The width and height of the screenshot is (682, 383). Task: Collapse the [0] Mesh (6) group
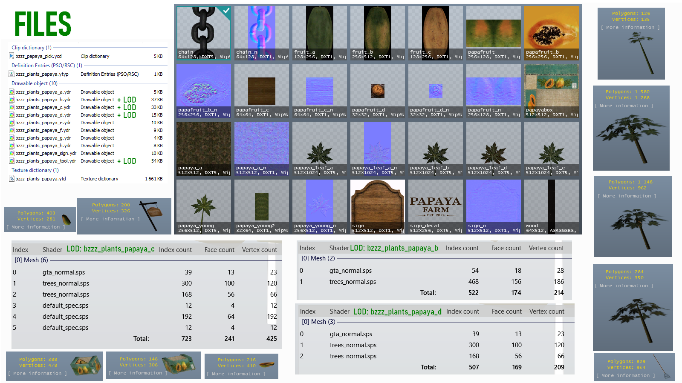31,260
